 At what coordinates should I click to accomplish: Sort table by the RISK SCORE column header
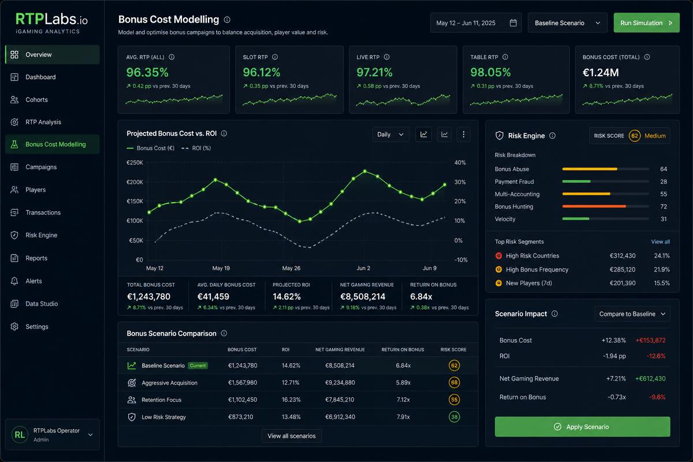[x=453, y=349]
